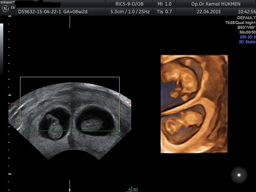Click the 'DEFAULT' preset label
The width and height of the screenshot is (256, 192).
(246, 18)
